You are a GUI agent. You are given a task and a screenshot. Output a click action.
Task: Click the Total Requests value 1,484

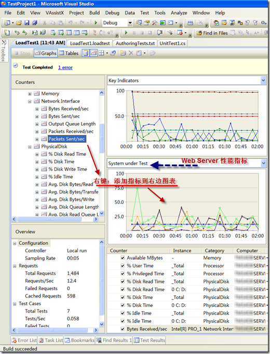[x=73, y=273]
